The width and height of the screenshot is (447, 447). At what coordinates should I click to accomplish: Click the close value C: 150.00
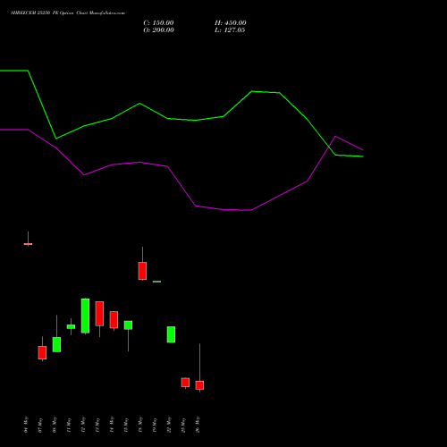(158, 23)
